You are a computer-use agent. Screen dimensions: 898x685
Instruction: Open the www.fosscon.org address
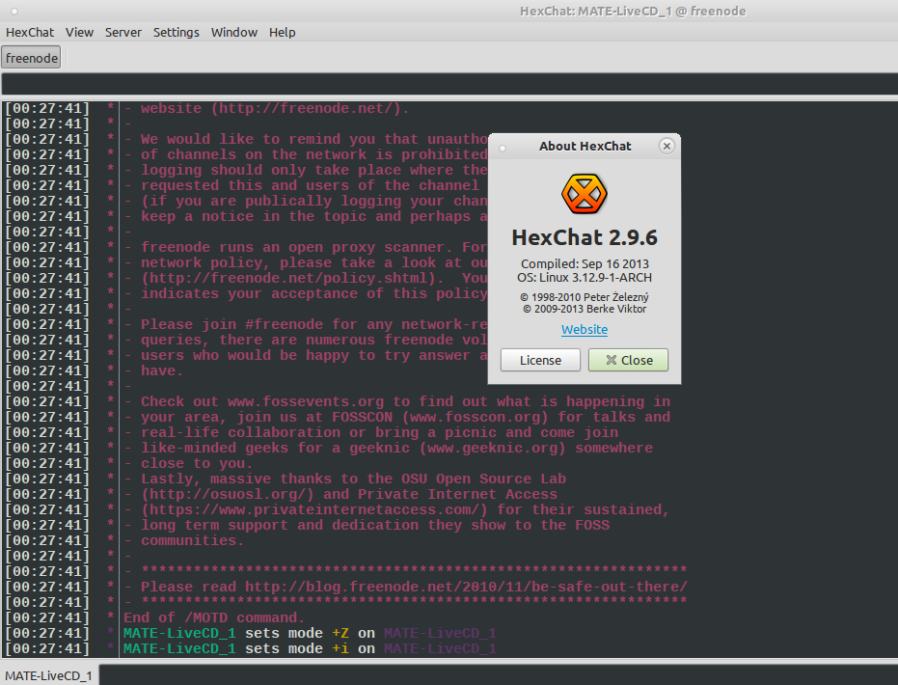click(476, 418)
